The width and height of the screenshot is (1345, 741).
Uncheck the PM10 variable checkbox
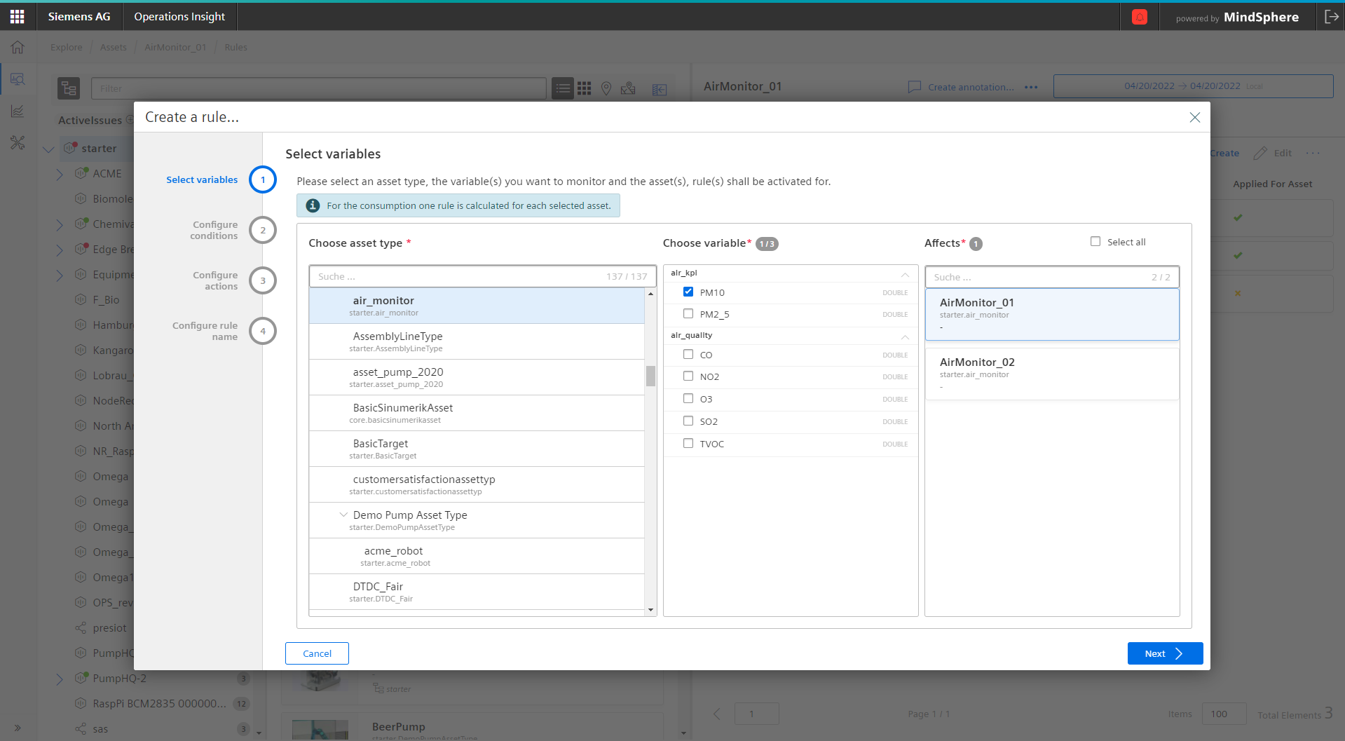(x=688, y=292)
